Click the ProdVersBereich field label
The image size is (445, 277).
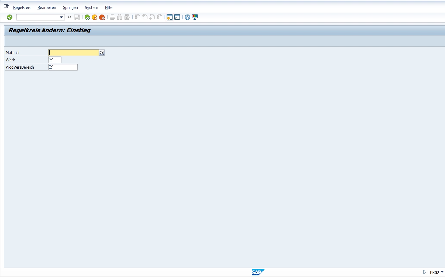(x=20, y=67)
